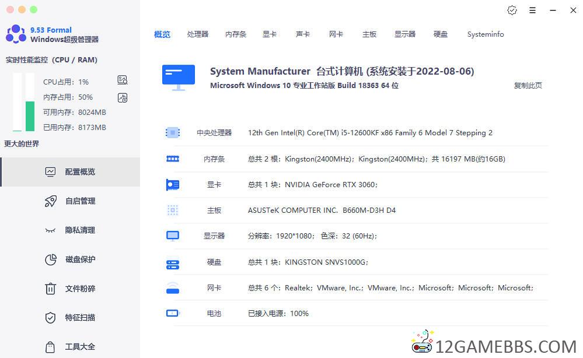Open the hamburger menu in title bar
The width and height of the screenshot is (583, 358).
(532, 10)
